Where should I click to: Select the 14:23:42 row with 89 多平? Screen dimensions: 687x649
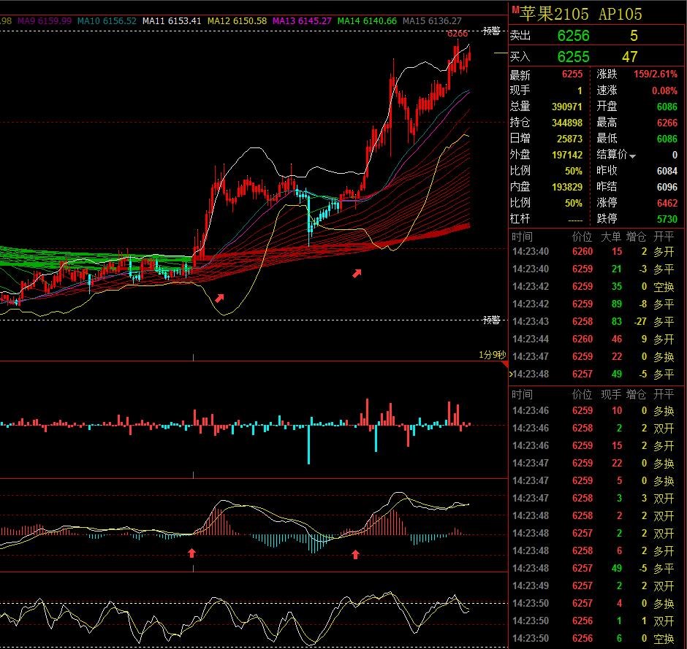point(596,304)
